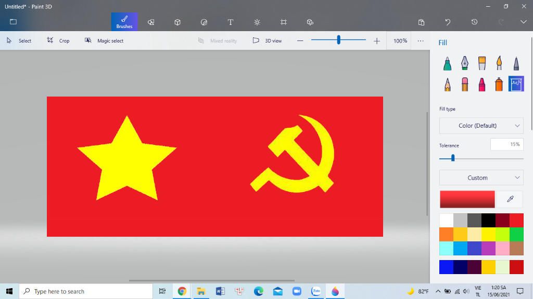Open the Text tab
This screenshot has height=299, width=533.
point(231,22)
